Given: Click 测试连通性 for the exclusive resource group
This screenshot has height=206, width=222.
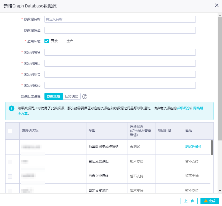Looking at the screenshot, I should (x=193, y=147).
